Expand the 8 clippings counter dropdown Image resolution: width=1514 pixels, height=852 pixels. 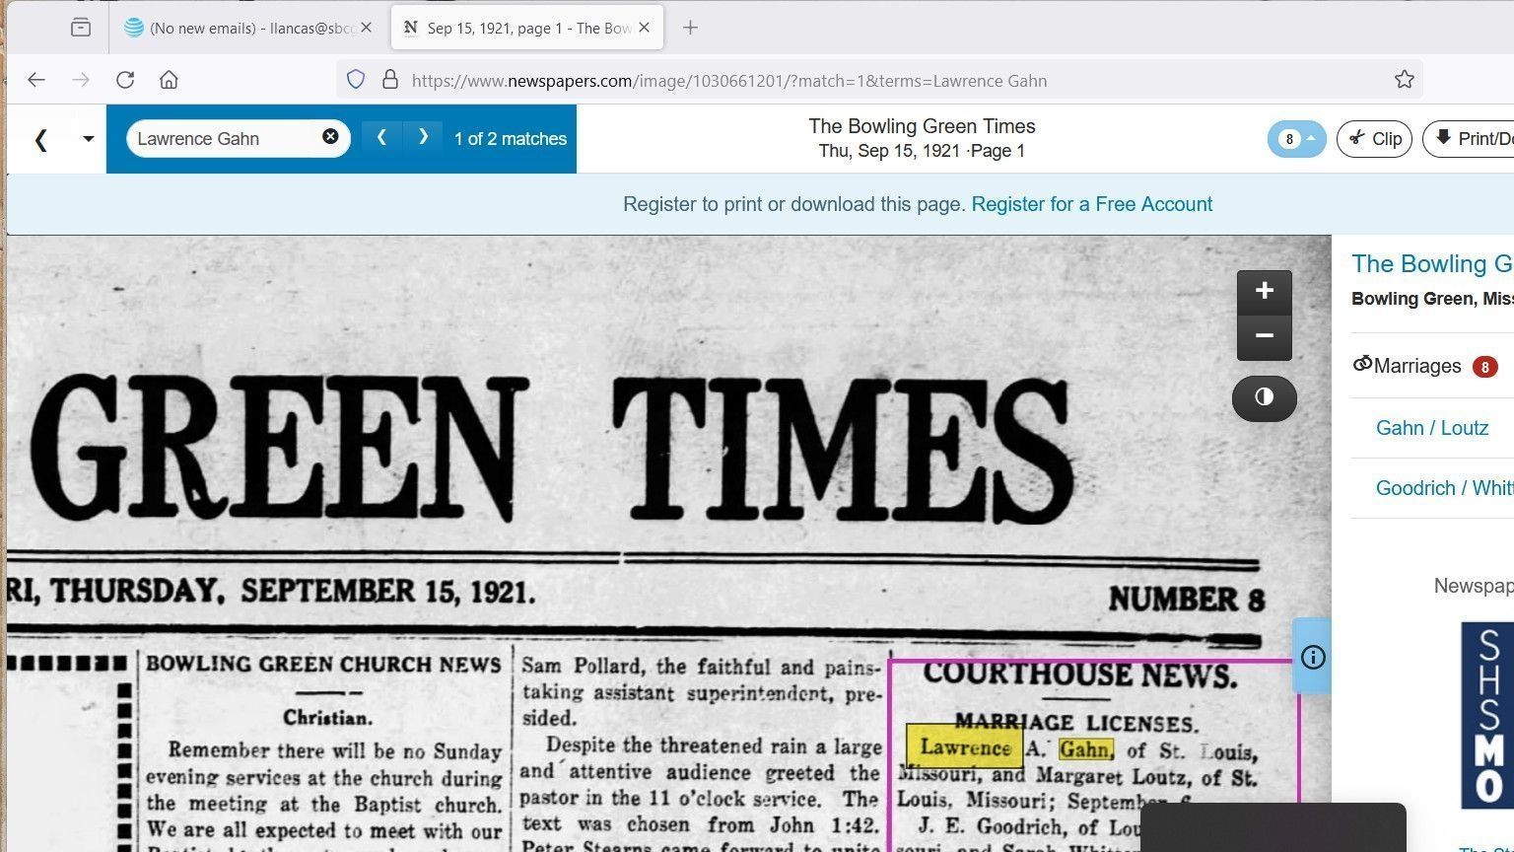point(1296,139)
